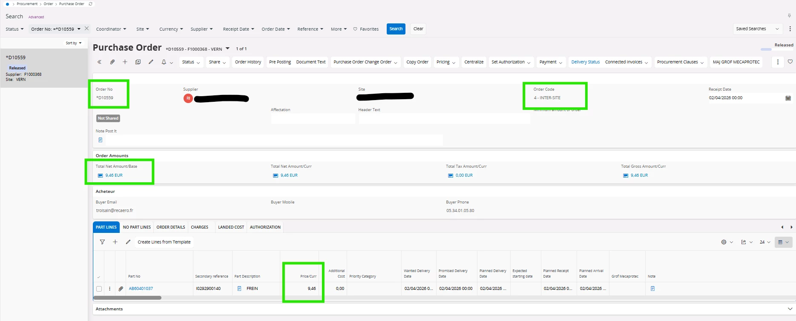
Task: Open the More filters dropdown
Action: click(339, 29)
